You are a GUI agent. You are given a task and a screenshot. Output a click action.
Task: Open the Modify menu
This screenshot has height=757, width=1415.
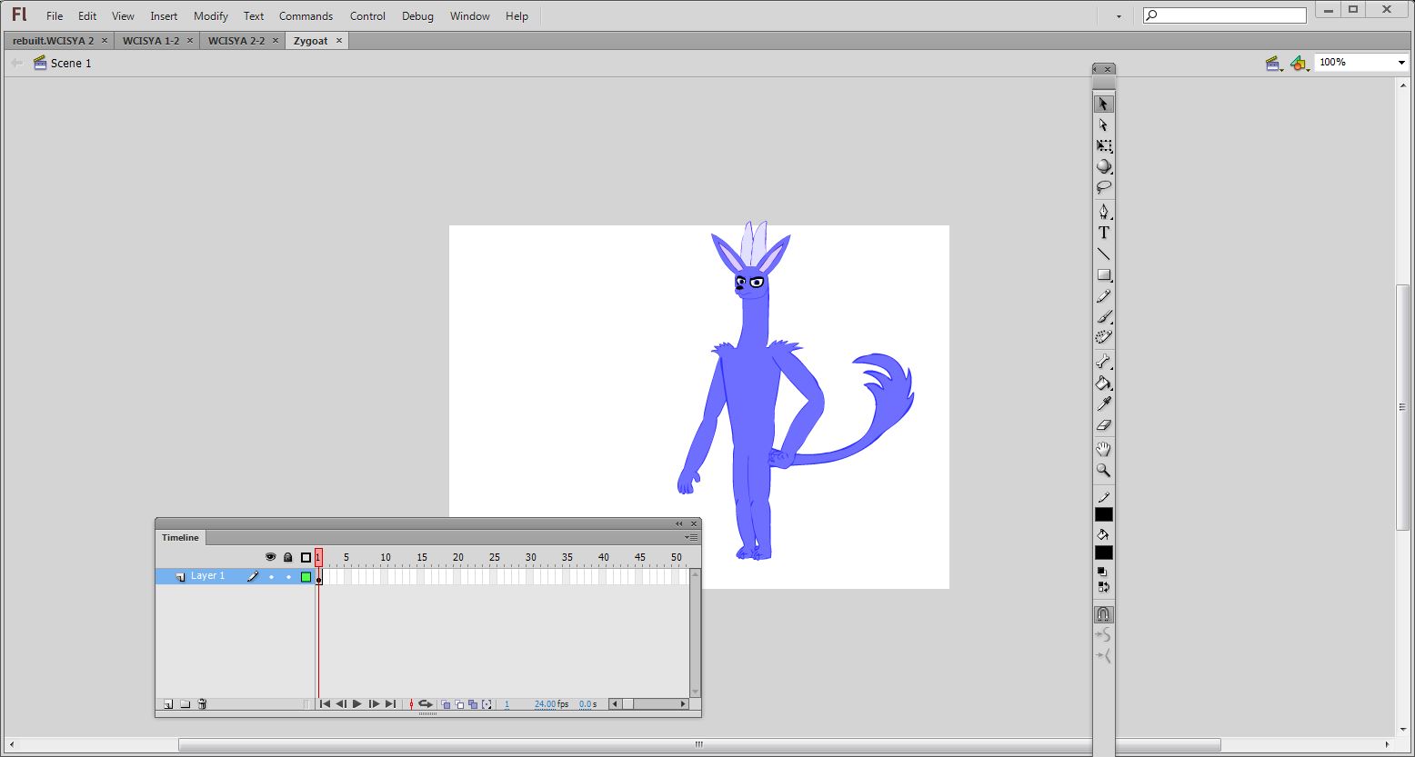coord(210,15)
